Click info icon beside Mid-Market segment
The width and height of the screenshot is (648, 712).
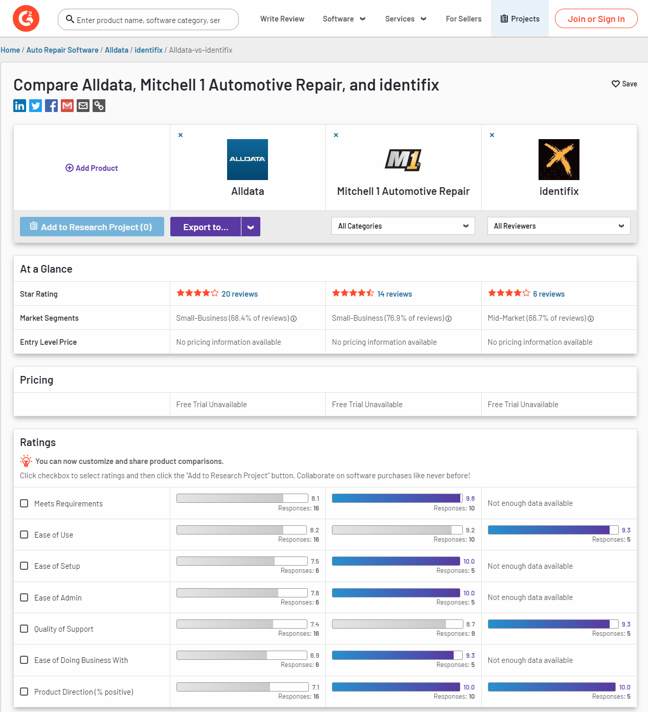point(591,319)
